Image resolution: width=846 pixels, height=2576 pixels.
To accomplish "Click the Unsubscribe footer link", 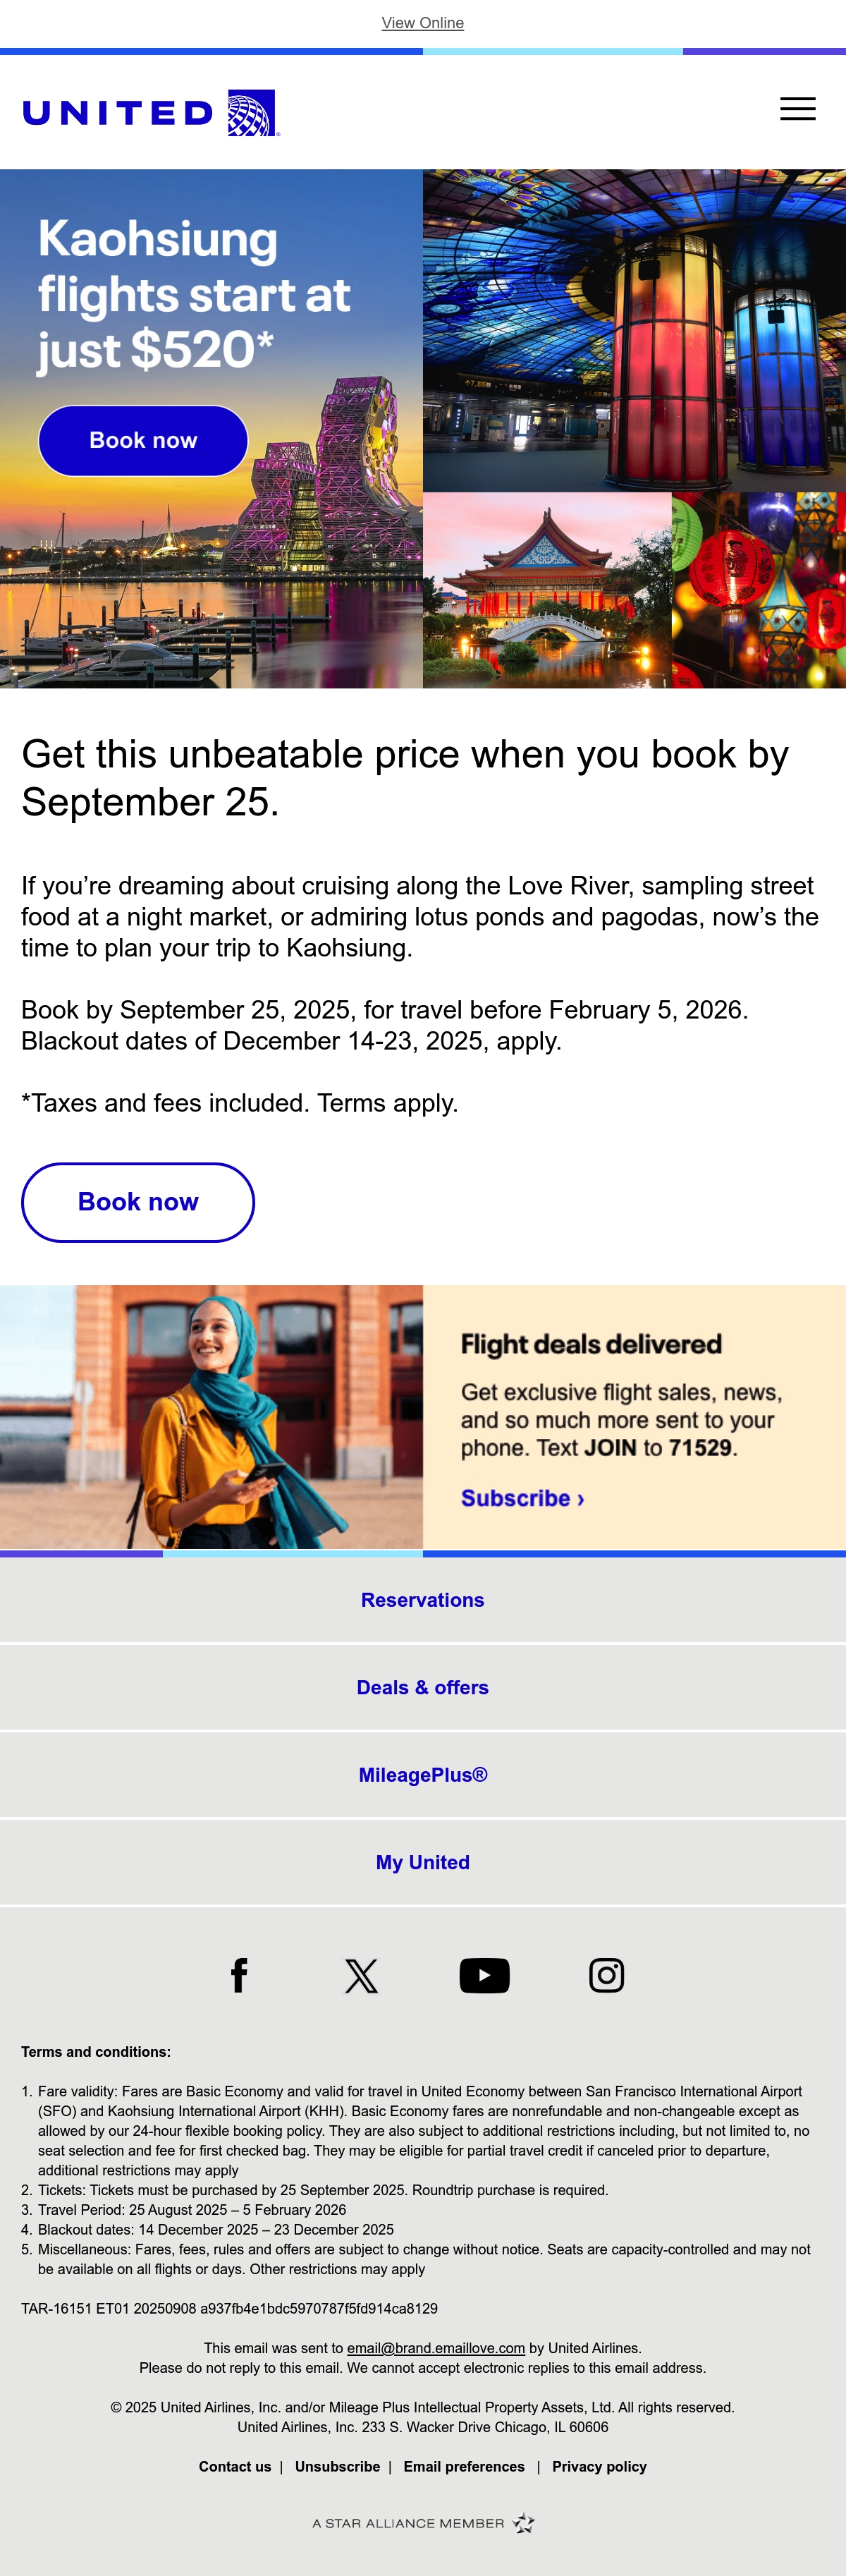I will coord(337,2467).
